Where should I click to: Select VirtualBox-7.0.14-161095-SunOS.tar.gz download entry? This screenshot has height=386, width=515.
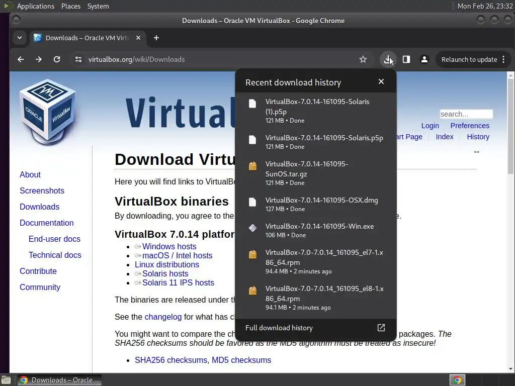coord(316,173)
